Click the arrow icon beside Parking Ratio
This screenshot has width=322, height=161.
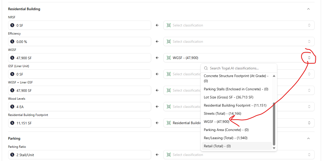click(x=157, y=155)
